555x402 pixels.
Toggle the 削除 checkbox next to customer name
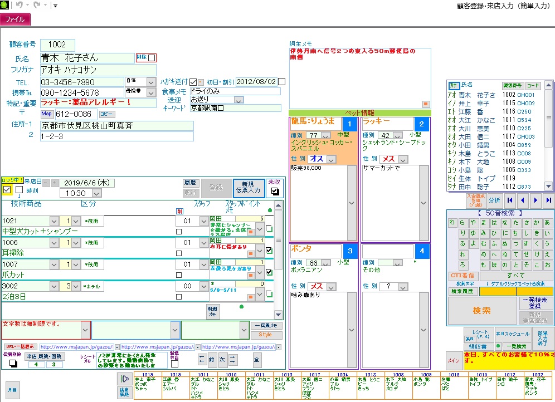152,58
